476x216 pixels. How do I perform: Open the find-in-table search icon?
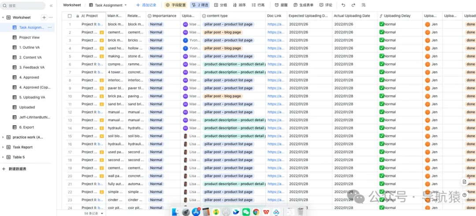tap(364, 5)
